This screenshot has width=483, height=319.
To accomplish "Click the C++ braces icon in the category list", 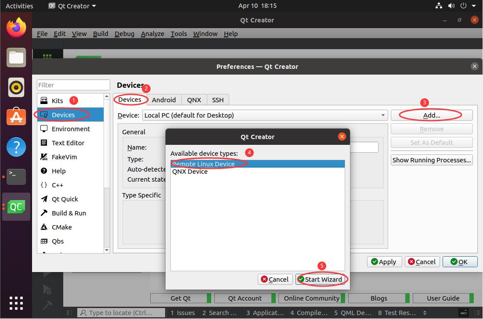I will [x=44, y=185].
